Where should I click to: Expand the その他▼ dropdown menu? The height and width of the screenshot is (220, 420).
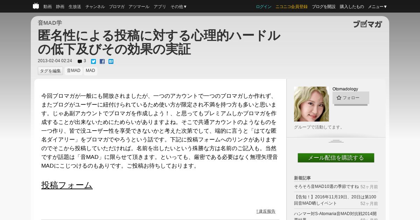coord(179,7)
